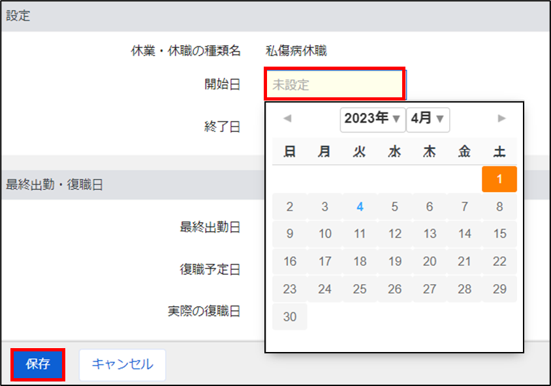Select April 1 highlighted in orange
Viewport: 551px width, 386px height.
499,179
